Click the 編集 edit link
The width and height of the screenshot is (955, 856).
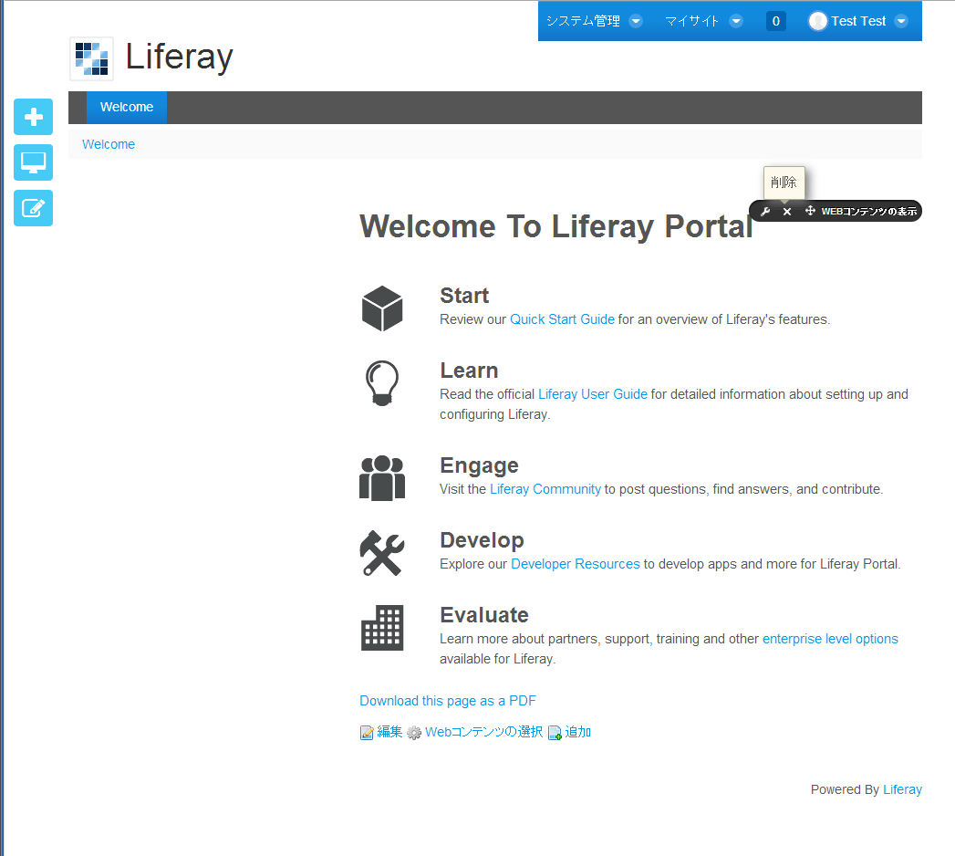389,732
